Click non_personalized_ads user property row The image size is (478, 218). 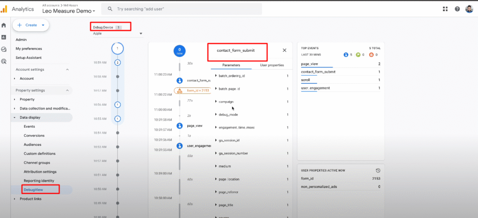point(340,187)
